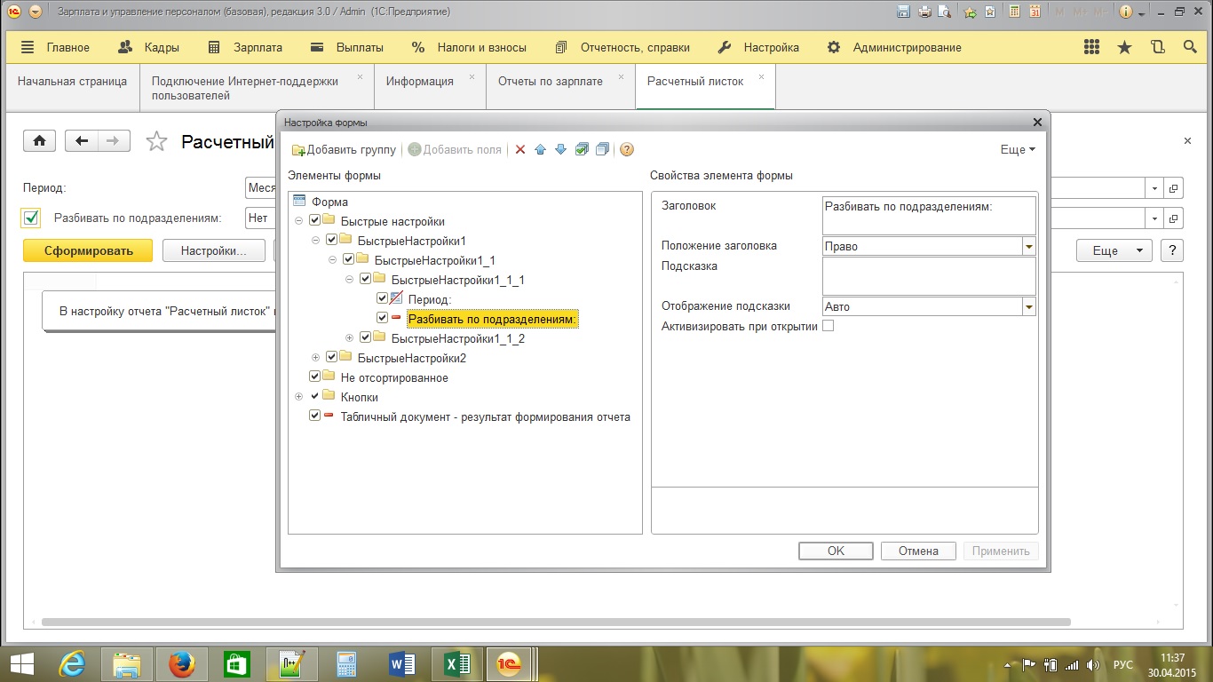Open the Зарплата menu section
This screenshot has width=1213, height=682.
(244, 47)
